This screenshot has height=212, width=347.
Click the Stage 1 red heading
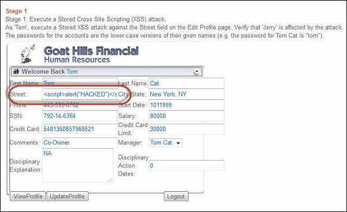pos(16,11)
